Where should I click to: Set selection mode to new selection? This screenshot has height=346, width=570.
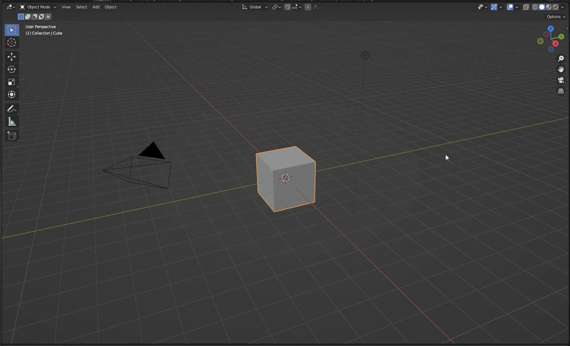[21, 16]
